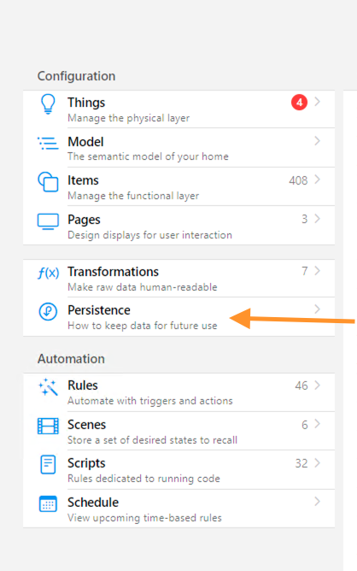Open the Items menu entry
357x571 pixels.
pos(178,187)
